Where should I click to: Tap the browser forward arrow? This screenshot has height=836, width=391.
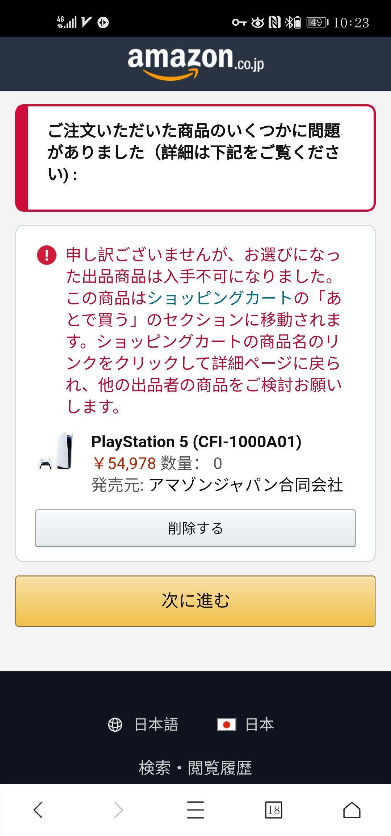pyautogui.click(x=118, y=810)
